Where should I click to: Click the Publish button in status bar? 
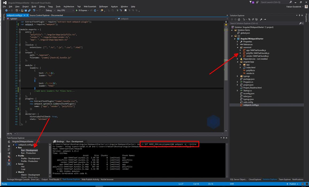[x=292, y=184]
